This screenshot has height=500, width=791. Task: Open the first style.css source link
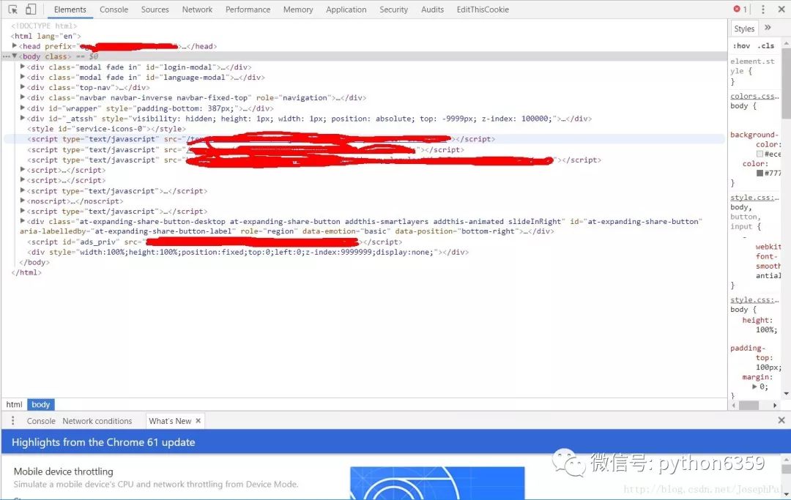(x=754, y=197)
